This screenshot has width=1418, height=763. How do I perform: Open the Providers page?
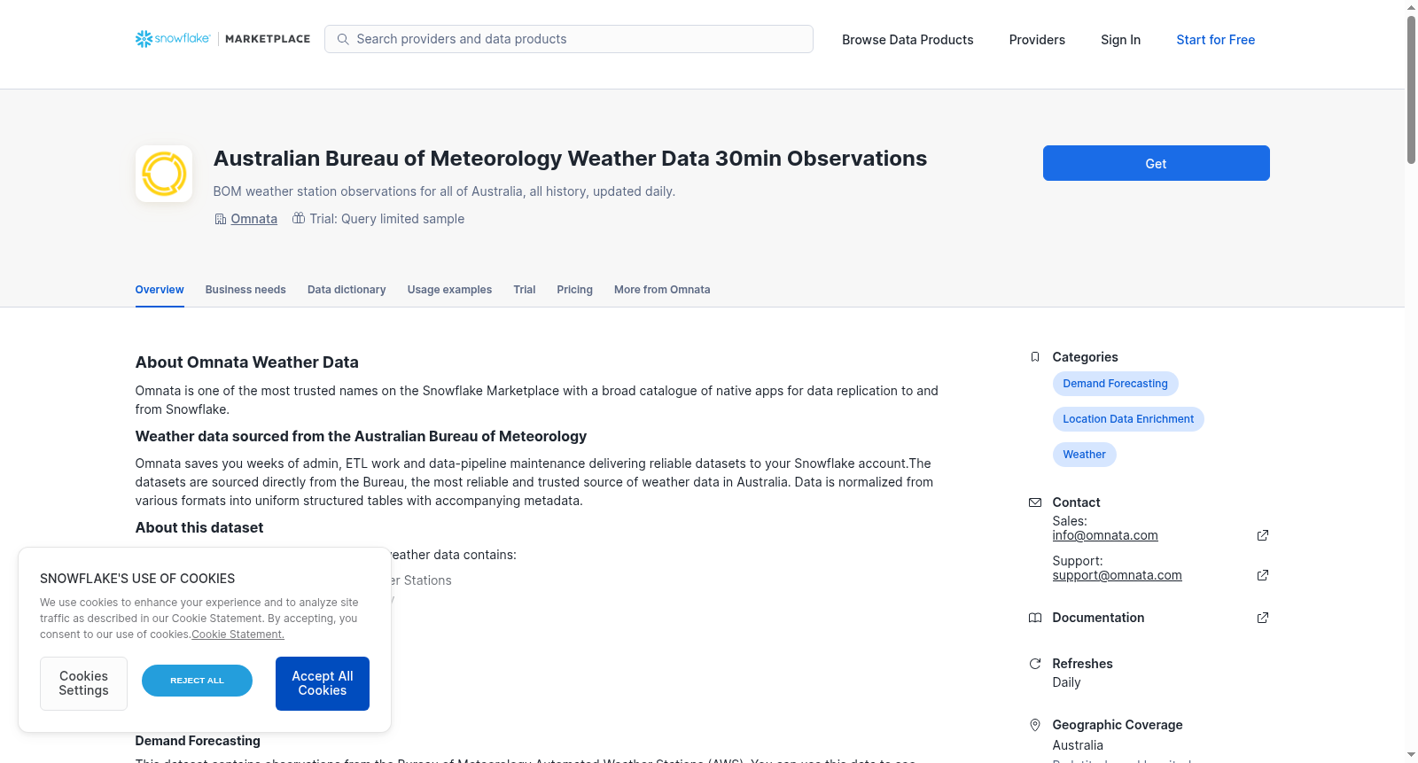[1037, 40]
